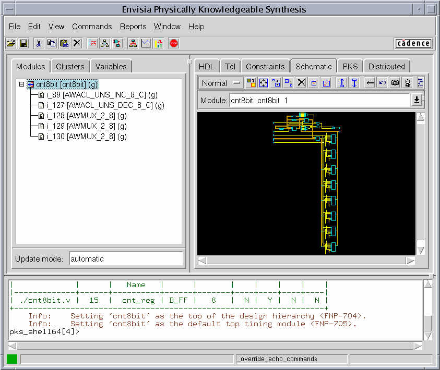The width and height of the screenshot is (440, 370).
Task: Click the fit-to-window icon in schematic toolbar
Action: (263, 83)
